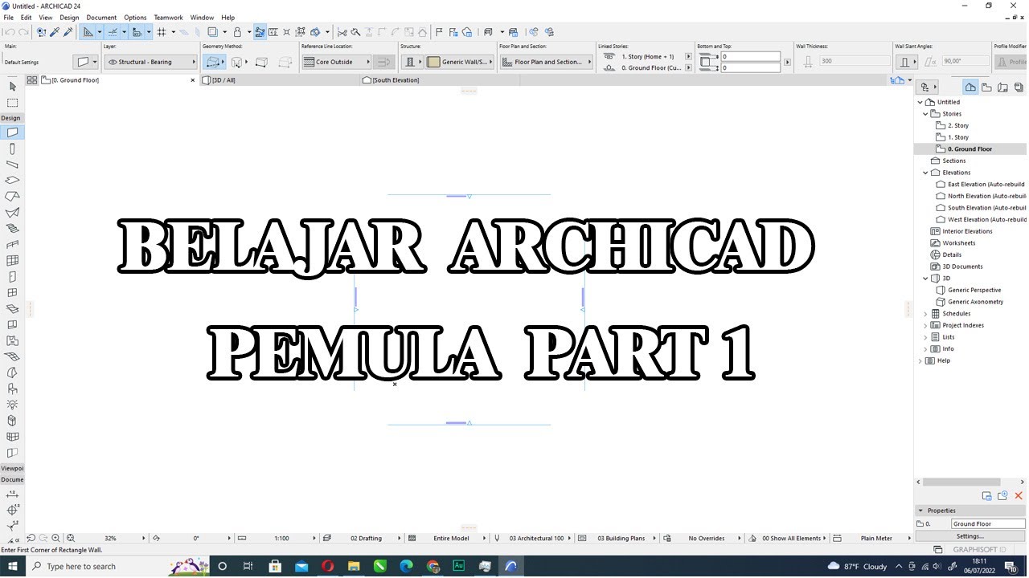The height and width of the screenshot is (578, 1029).
Task: Click the Ground Floor name input field
Action: point(988,524)
